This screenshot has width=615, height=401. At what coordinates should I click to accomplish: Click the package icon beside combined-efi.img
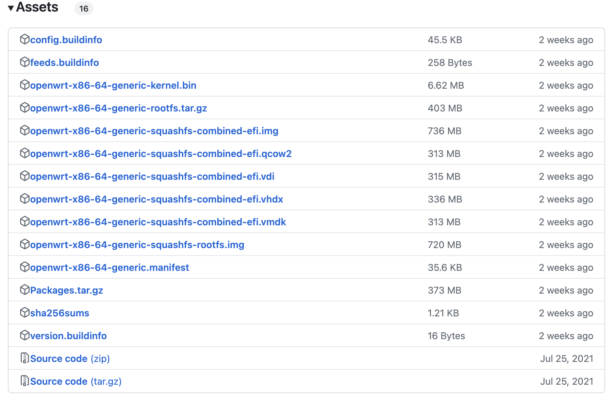click(x=25, y=130)
